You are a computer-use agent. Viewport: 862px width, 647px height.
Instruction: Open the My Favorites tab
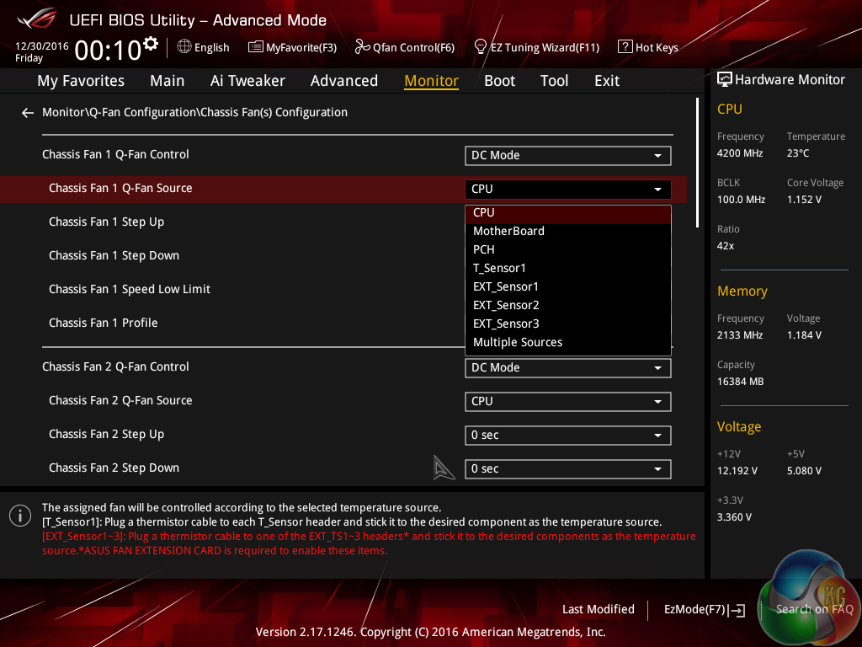click(81, 81)
